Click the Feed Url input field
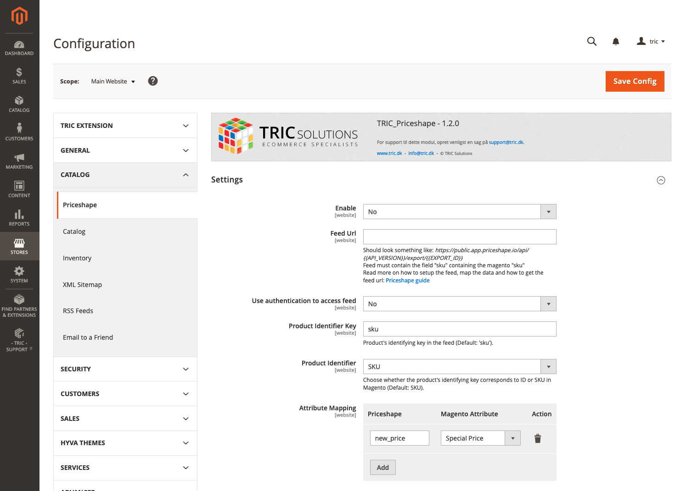The image size is (675, 491). tap(459, 237)
